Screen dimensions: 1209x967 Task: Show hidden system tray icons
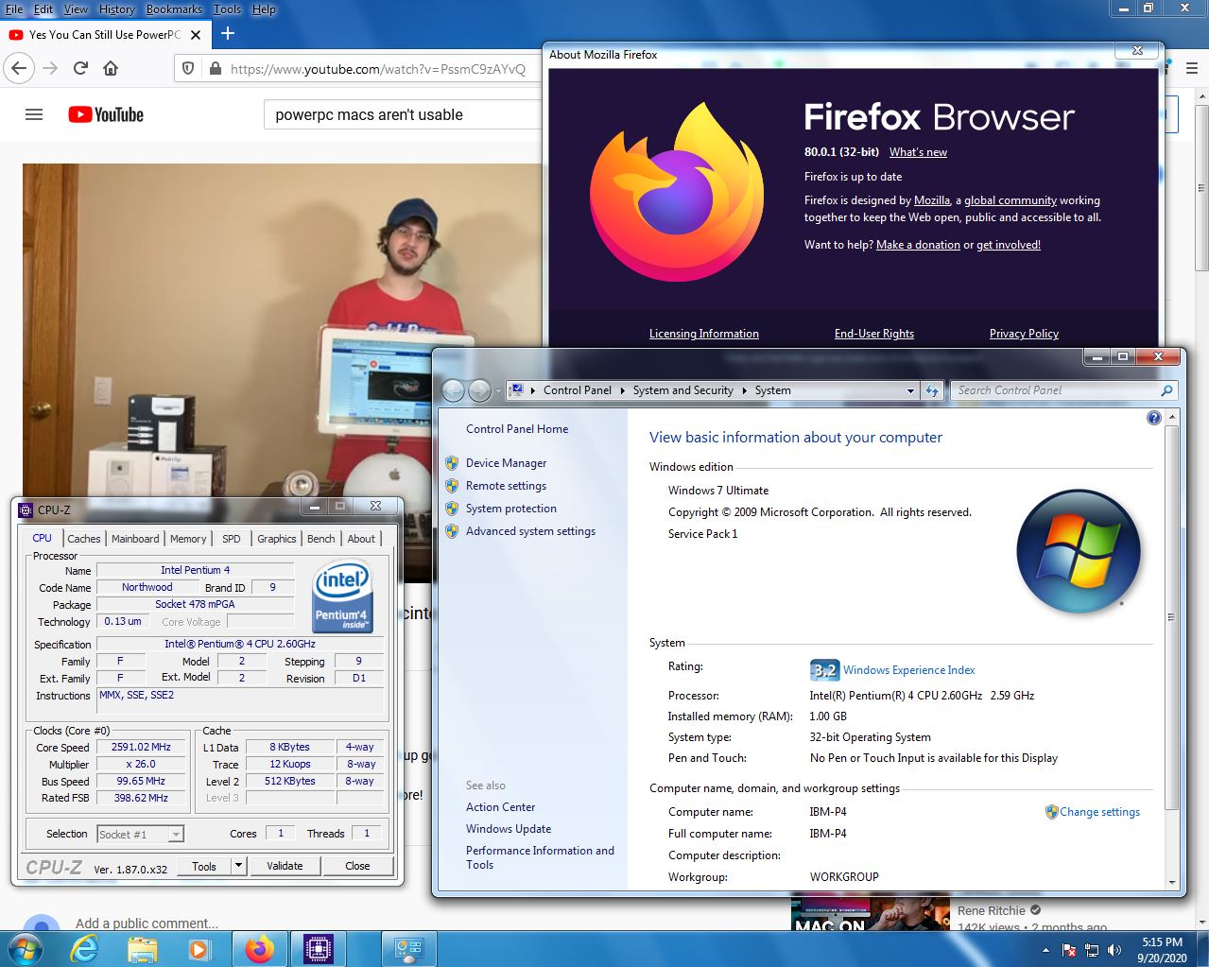pyautogui.click(x=1045, y=950)
